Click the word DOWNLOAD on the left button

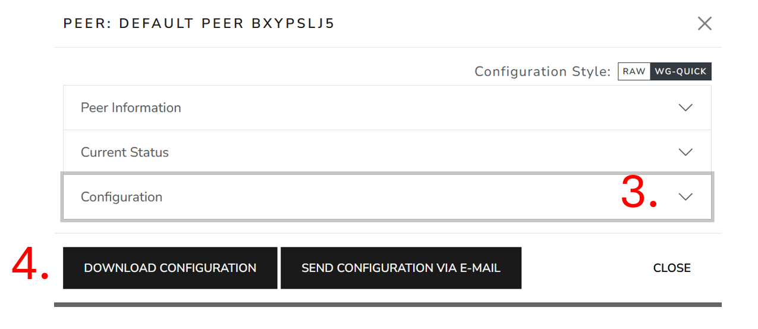(119, 268)
